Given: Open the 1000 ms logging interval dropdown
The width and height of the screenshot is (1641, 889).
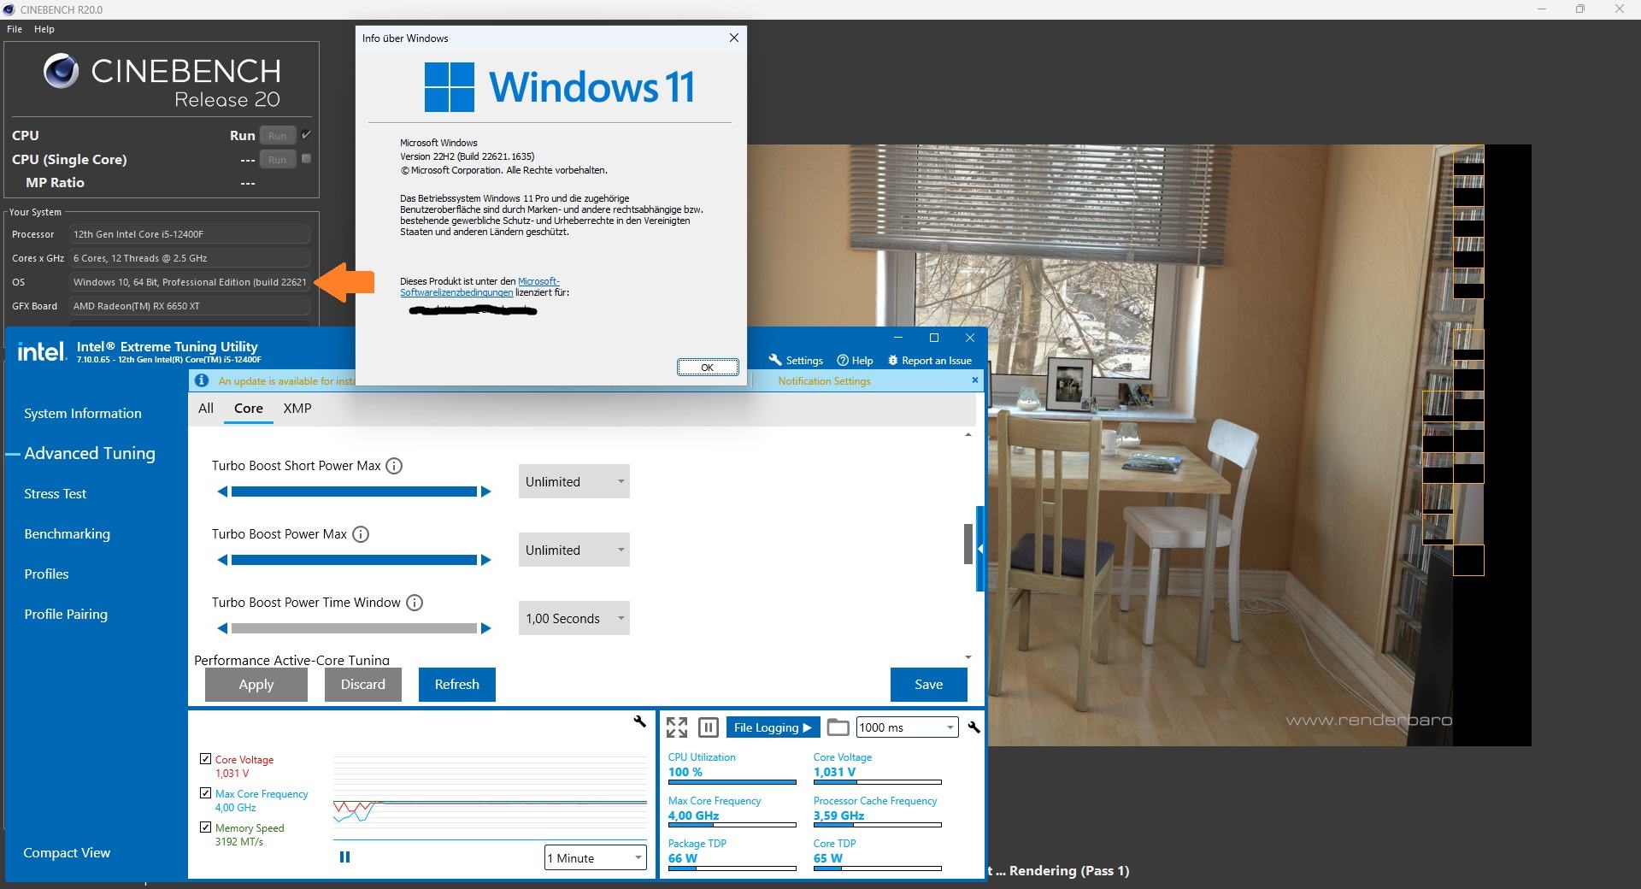Looking at the screenshot, I should pyautogui.click(x=907, y=727).
